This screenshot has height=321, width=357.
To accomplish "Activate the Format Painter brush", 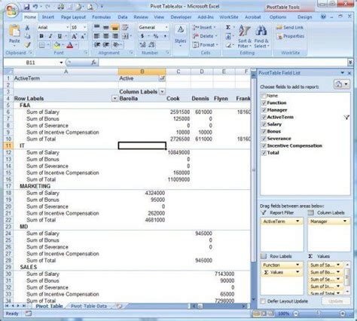I will (x=27, y=45).
